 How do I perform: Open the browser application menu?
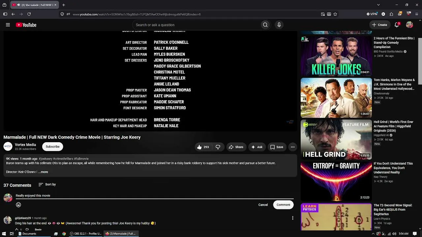pyautogui.click(x=417, y=14)
